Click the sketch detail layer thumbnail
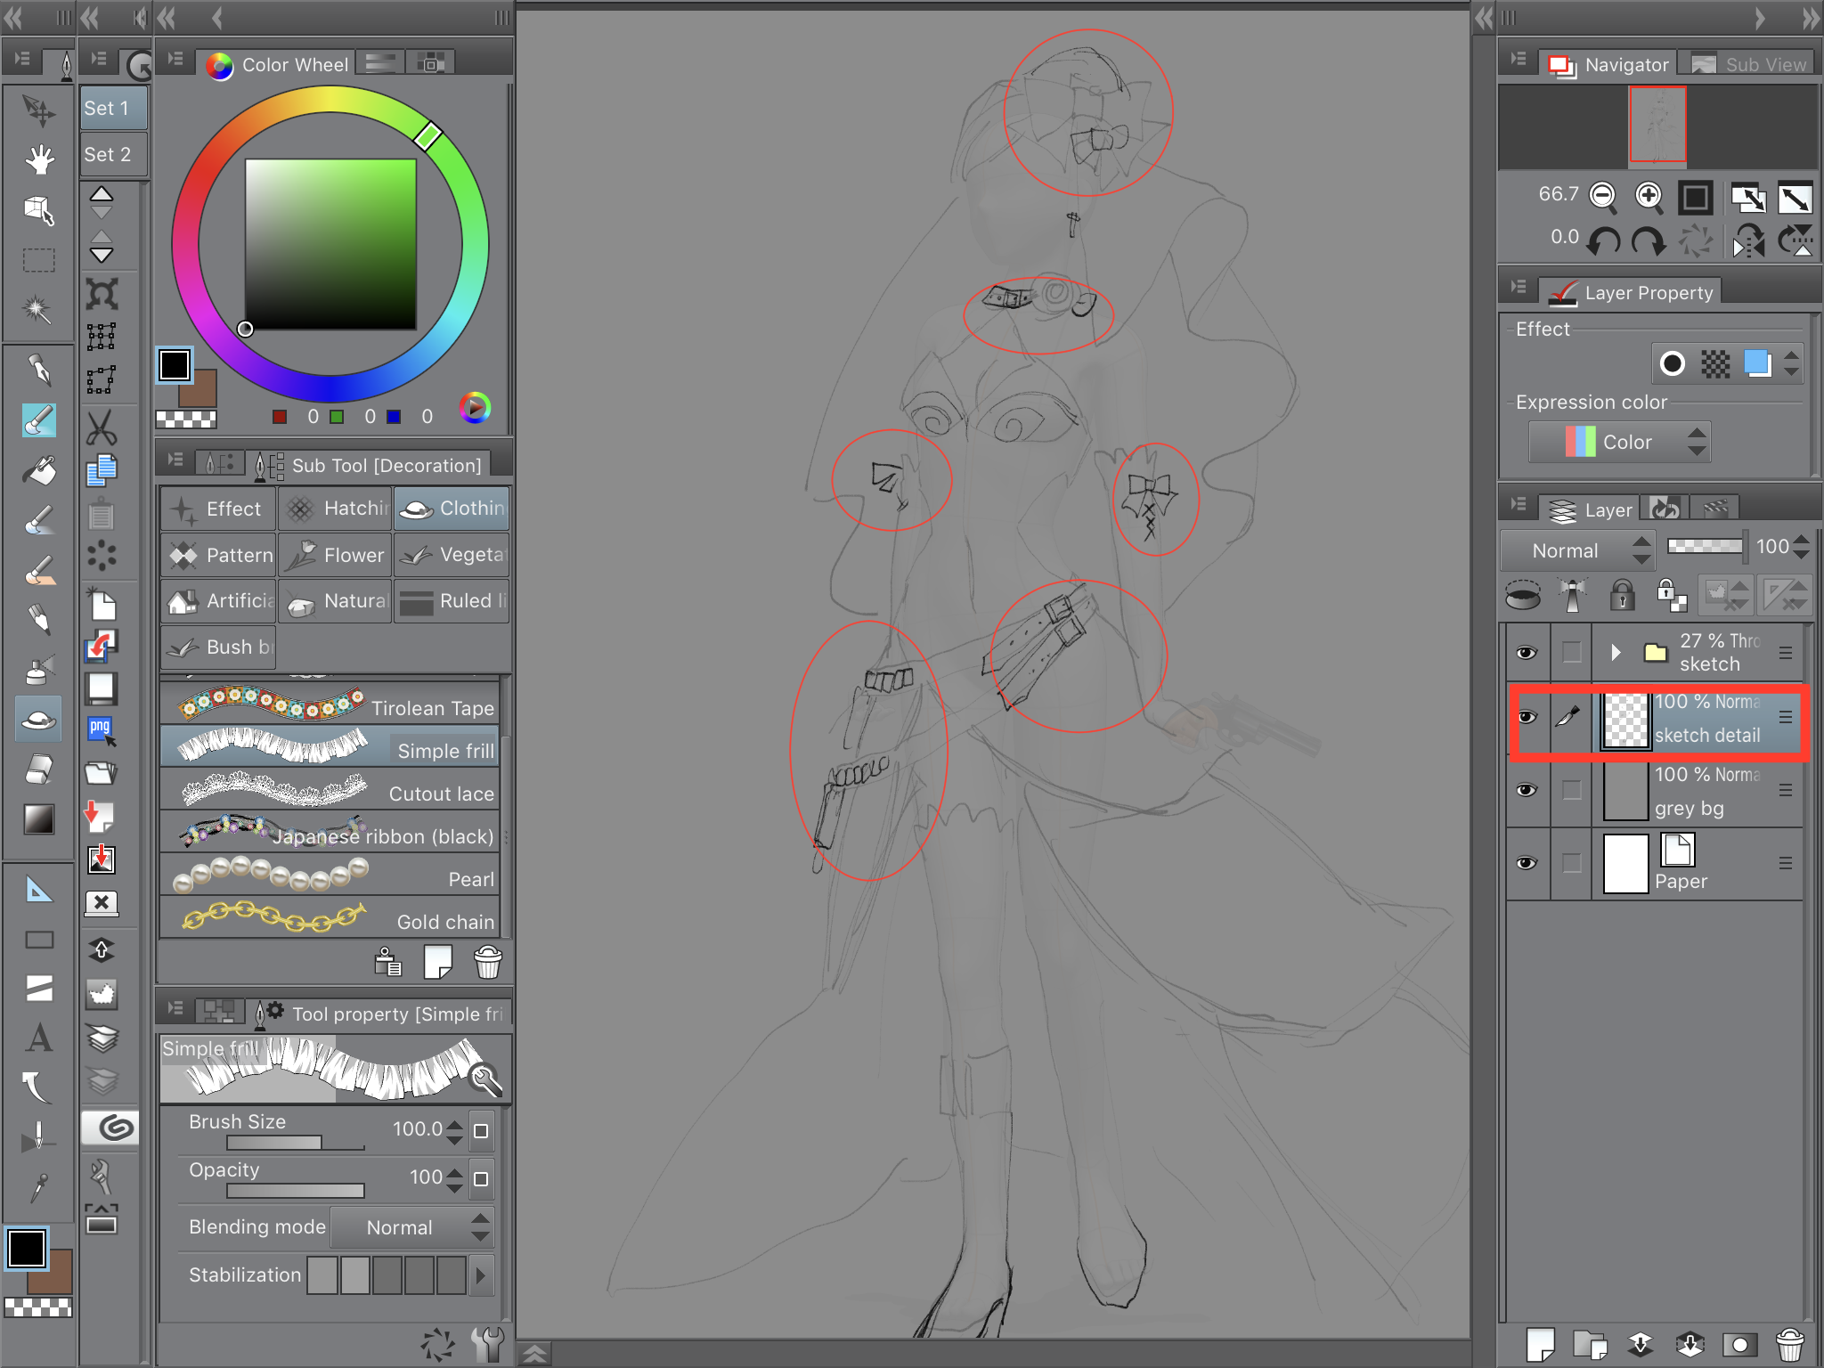Viewport: 1824px width, 1368px height. 1624,720
